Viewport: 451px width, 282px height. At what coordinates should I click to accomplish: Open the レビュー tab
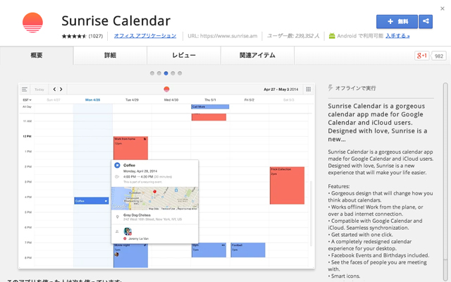[184, 55]
